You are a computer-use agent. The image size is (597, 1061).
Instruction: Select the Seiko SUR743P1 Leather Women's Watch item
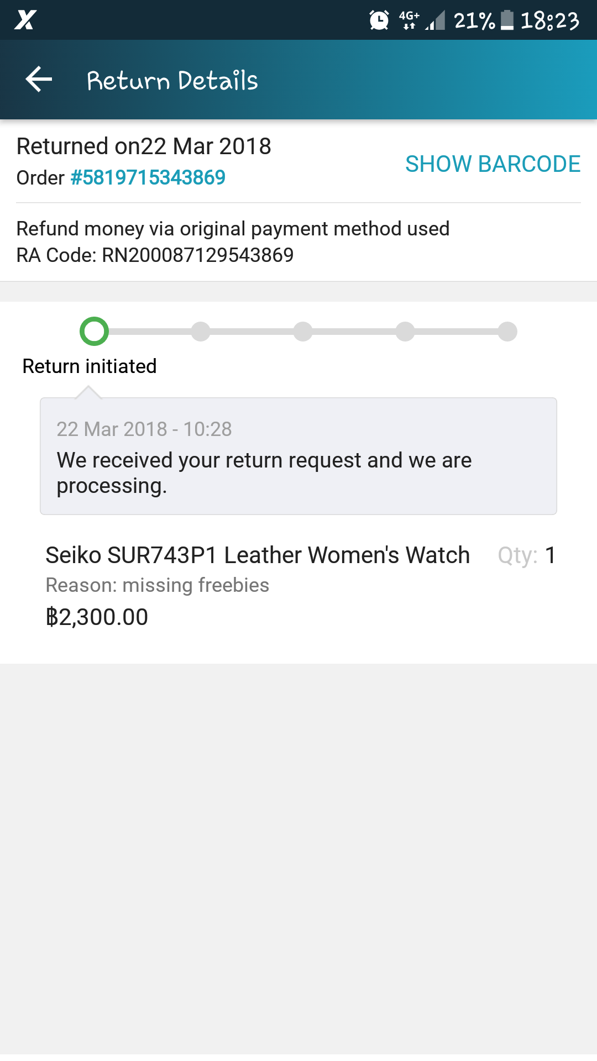pyautogui.click(x=258, y=555)
